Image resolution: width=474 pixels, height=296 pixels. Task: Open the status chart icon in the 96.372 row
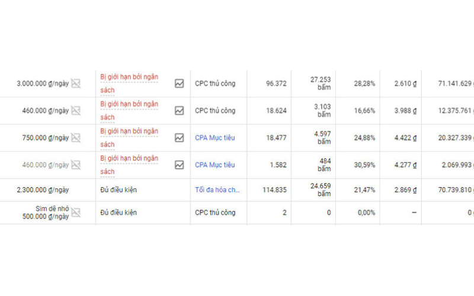[x=179, y=83]
